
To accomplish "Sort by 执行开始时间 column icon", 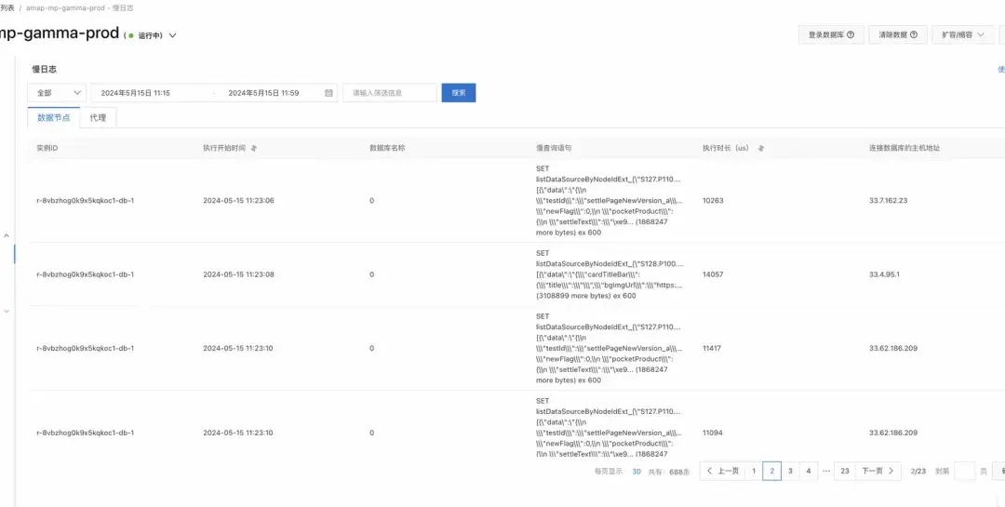I will [x=254, y=148].
